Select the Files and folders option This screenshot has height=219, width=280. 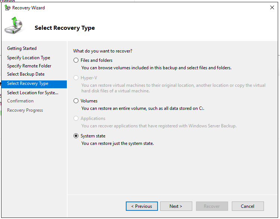pos(76,60)
